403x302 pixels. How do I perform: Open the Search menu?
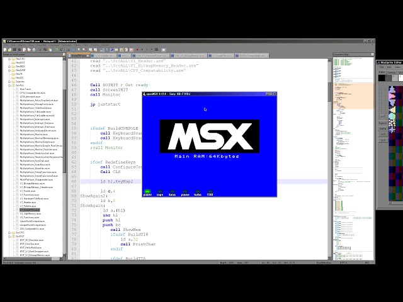[x=22, y=45]
